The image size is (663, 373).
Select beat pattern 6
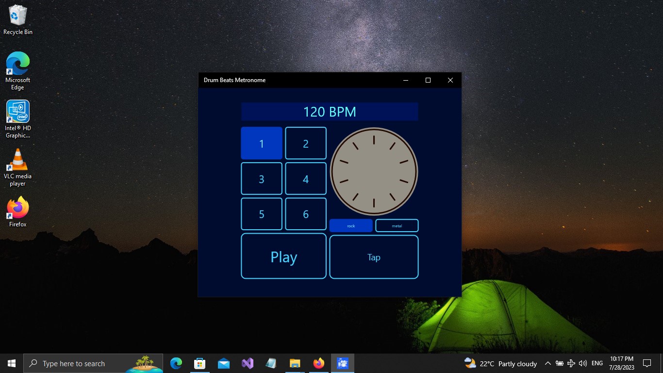click(305, 214)
